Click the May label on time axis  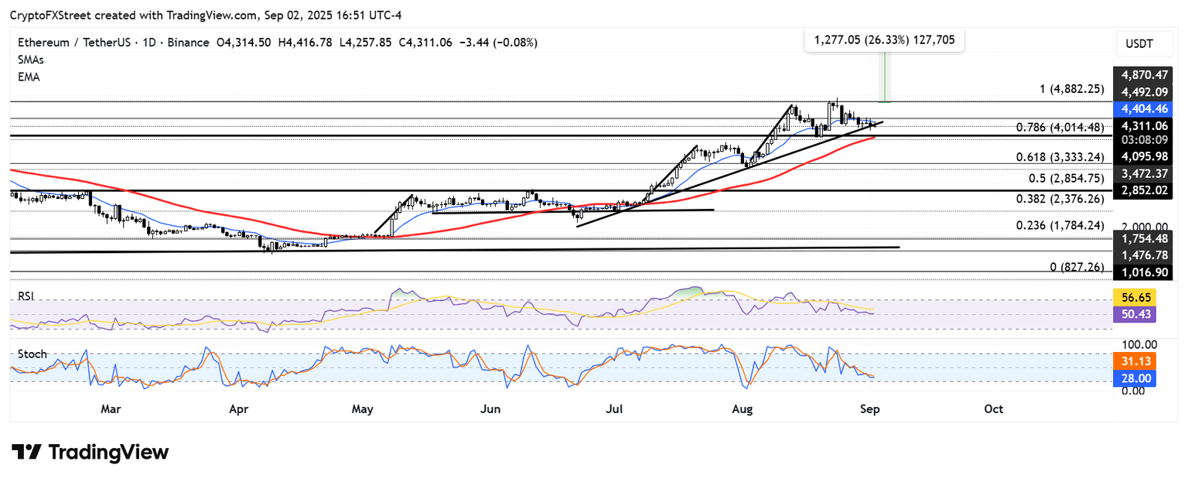pos(363,409)
